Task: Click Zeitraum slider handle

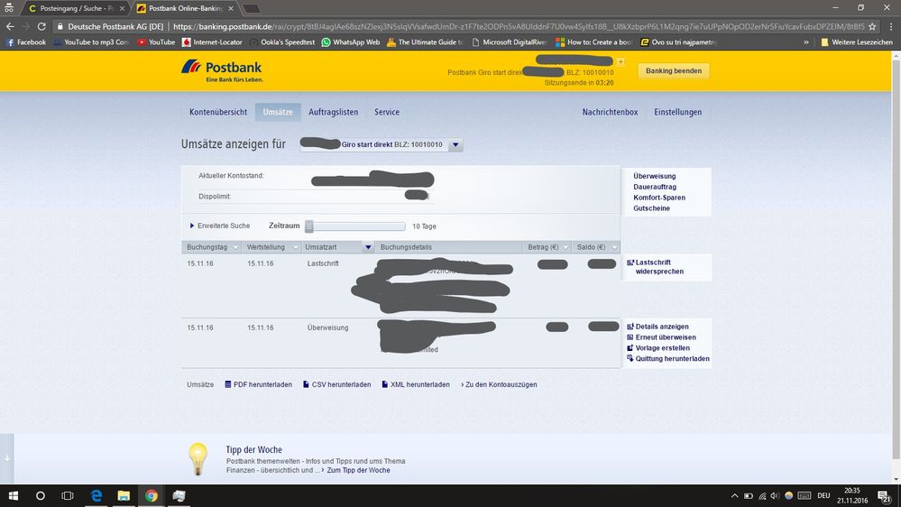Action: pos(309,226)
